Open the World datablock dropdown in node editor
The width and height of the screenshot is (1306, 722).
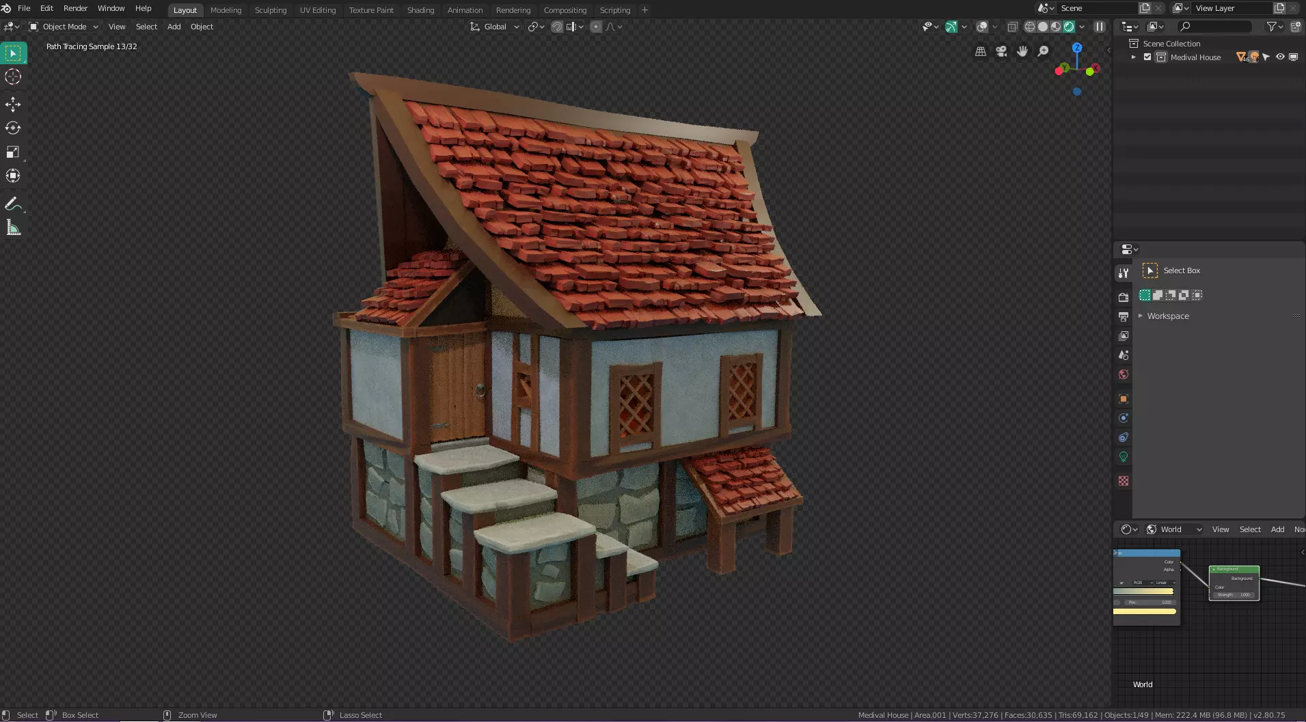[x=1174, y=529]
